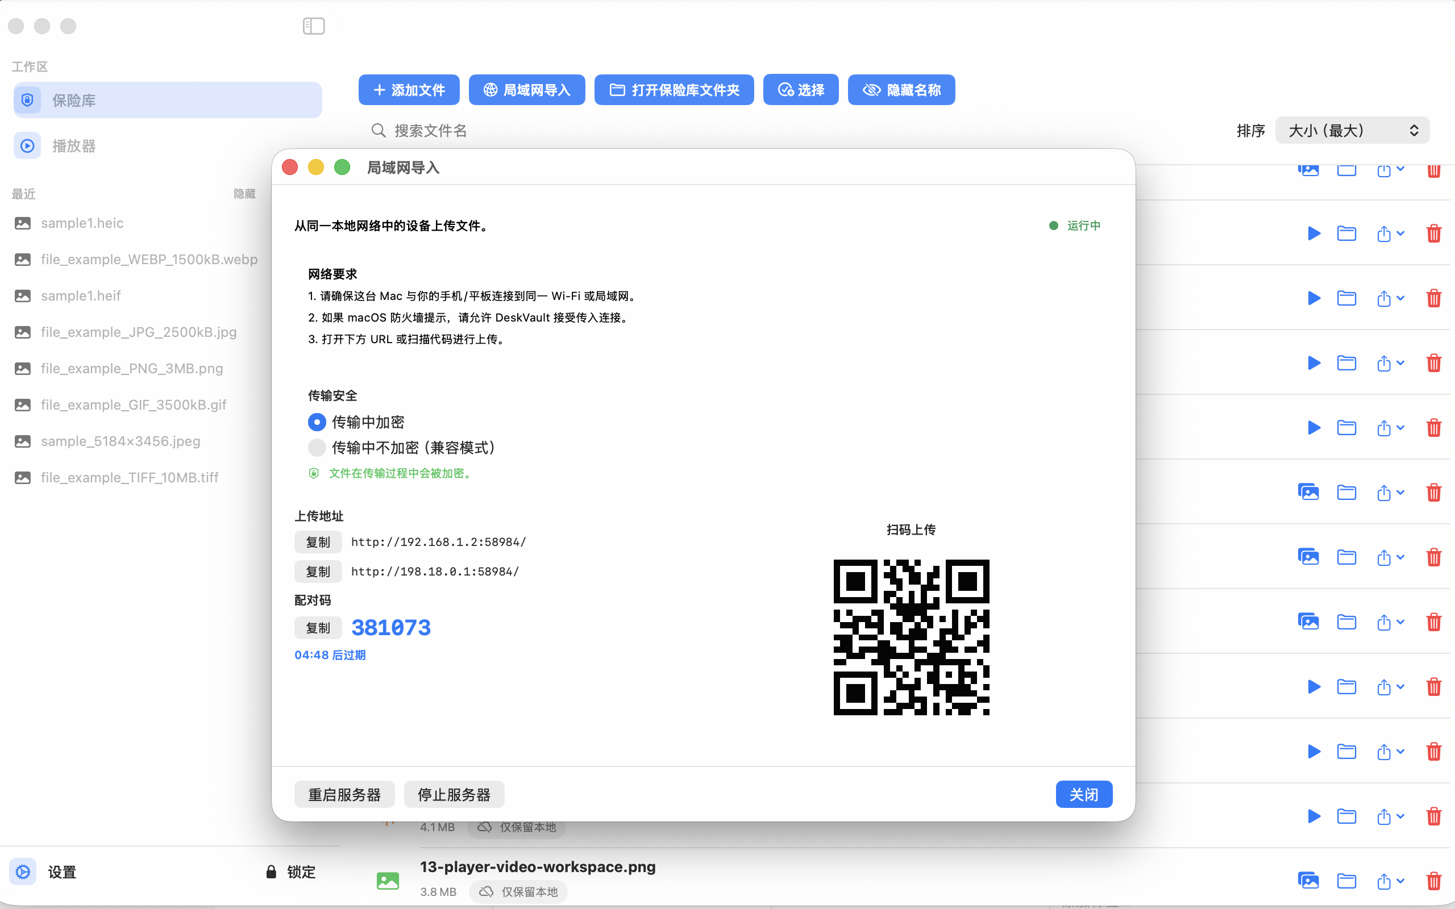Click the 锁定 lock icon
The image size is (1455, 909).
click(x=271, y=872)
